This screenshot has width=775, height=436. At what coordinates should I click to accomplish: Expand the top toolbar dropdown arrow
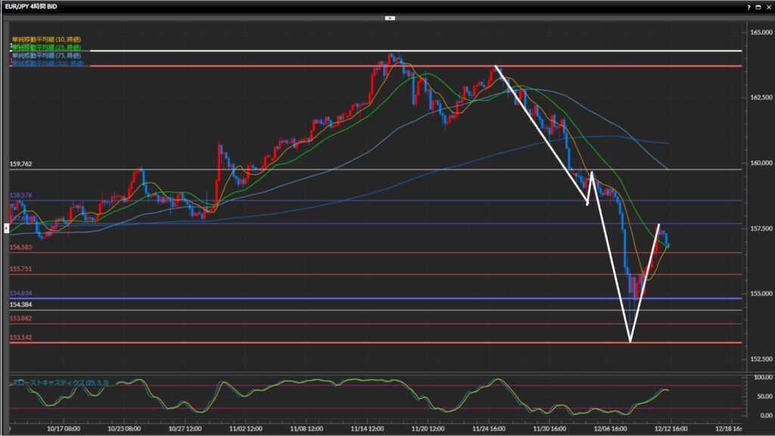coord(389,17)
